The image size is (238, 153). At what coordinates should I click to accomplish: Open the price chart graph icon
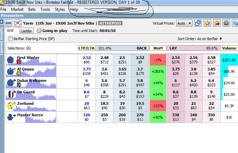coord(17,23)
